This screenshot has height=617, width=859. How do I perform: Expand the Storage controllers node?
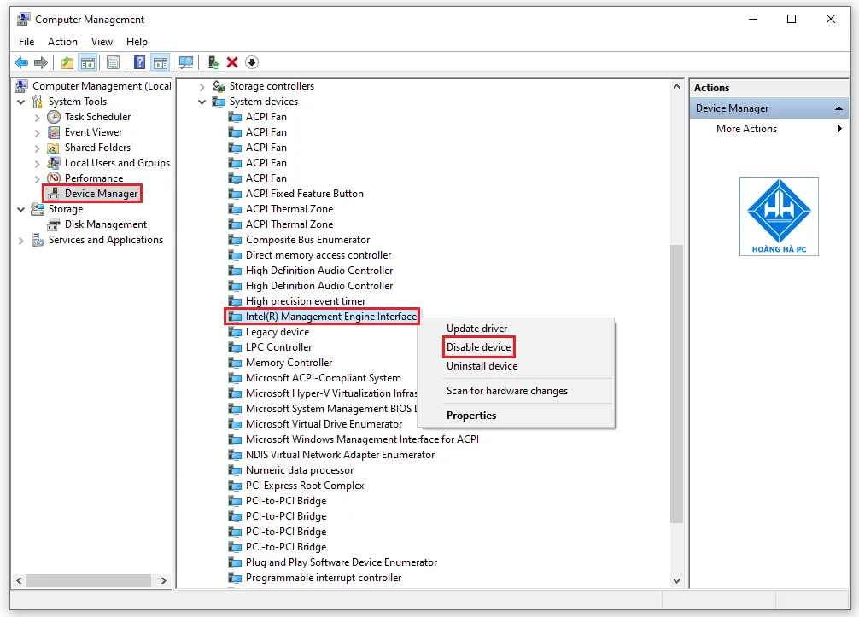(x=202, y=85)
